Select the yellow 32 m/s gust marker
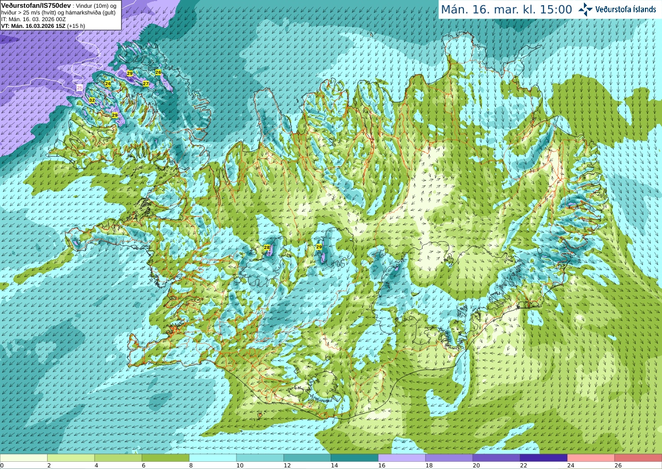The height and width of the screenshot is (469, 662). [x=92, y=100]
